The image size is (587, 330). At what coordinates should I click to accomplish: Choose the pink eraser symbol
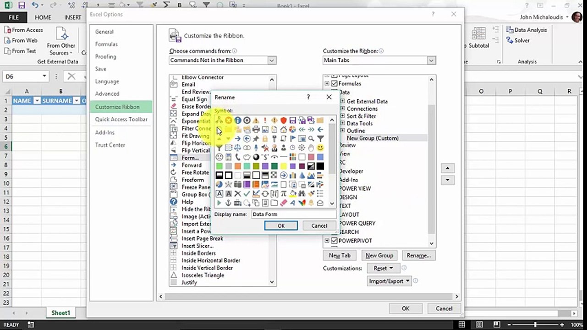[x=284, y=203]
